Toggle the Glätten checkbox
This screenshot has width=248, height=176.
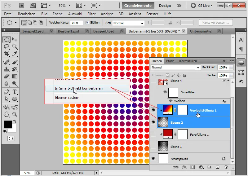coord(87,23)
